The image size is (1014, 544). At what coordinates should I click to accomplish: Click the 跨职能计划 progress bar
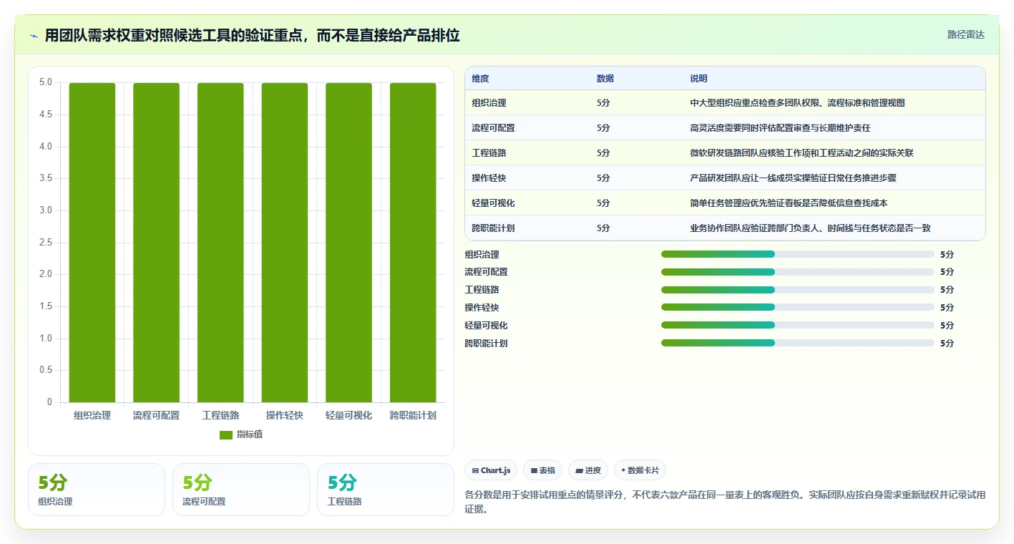pyautogui.click(x=798, y=344)
